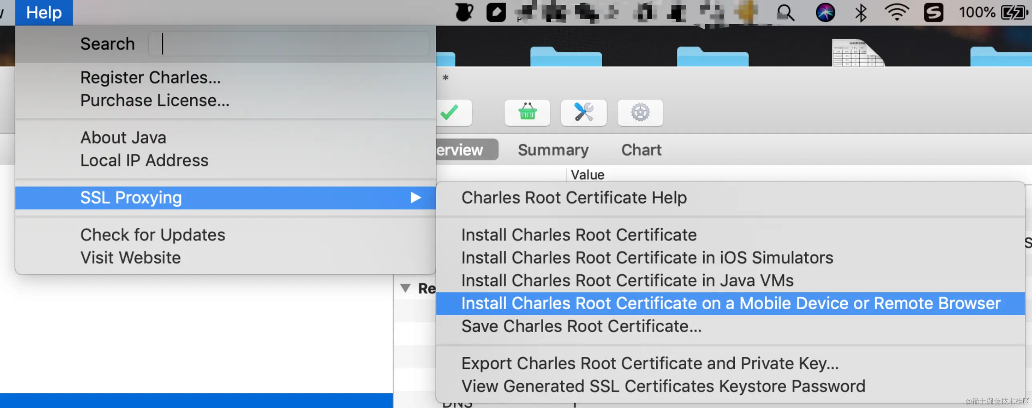Select Register Charles... menu item
1032x408 pixels.
[x=225, y=78]
